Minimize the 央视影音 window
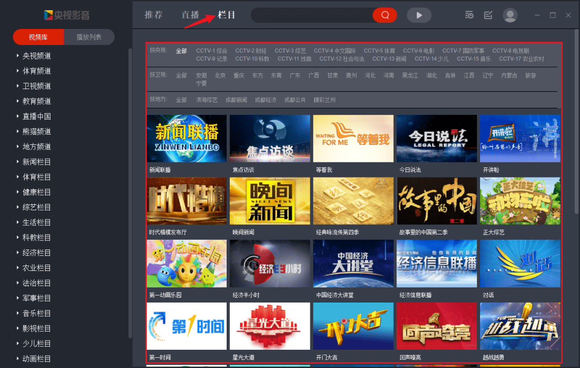The width and height of the screenshot is (580, 368). click(x=537, y=15)
